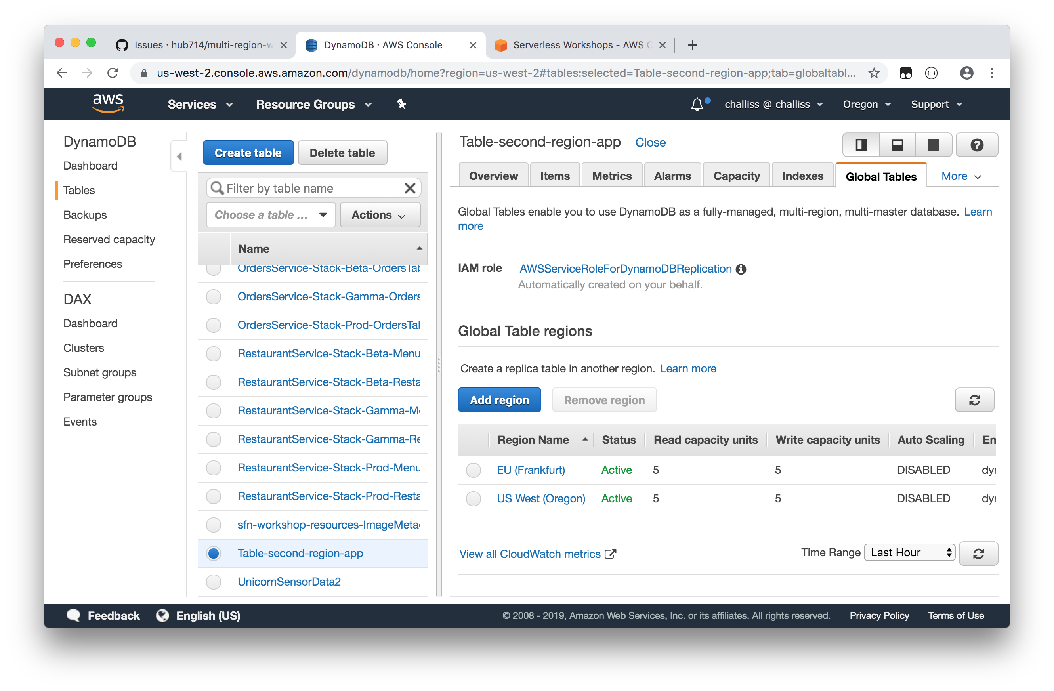Open the Chrome three-dot menu
This screenshot has width=1054, height=691.
992,73
